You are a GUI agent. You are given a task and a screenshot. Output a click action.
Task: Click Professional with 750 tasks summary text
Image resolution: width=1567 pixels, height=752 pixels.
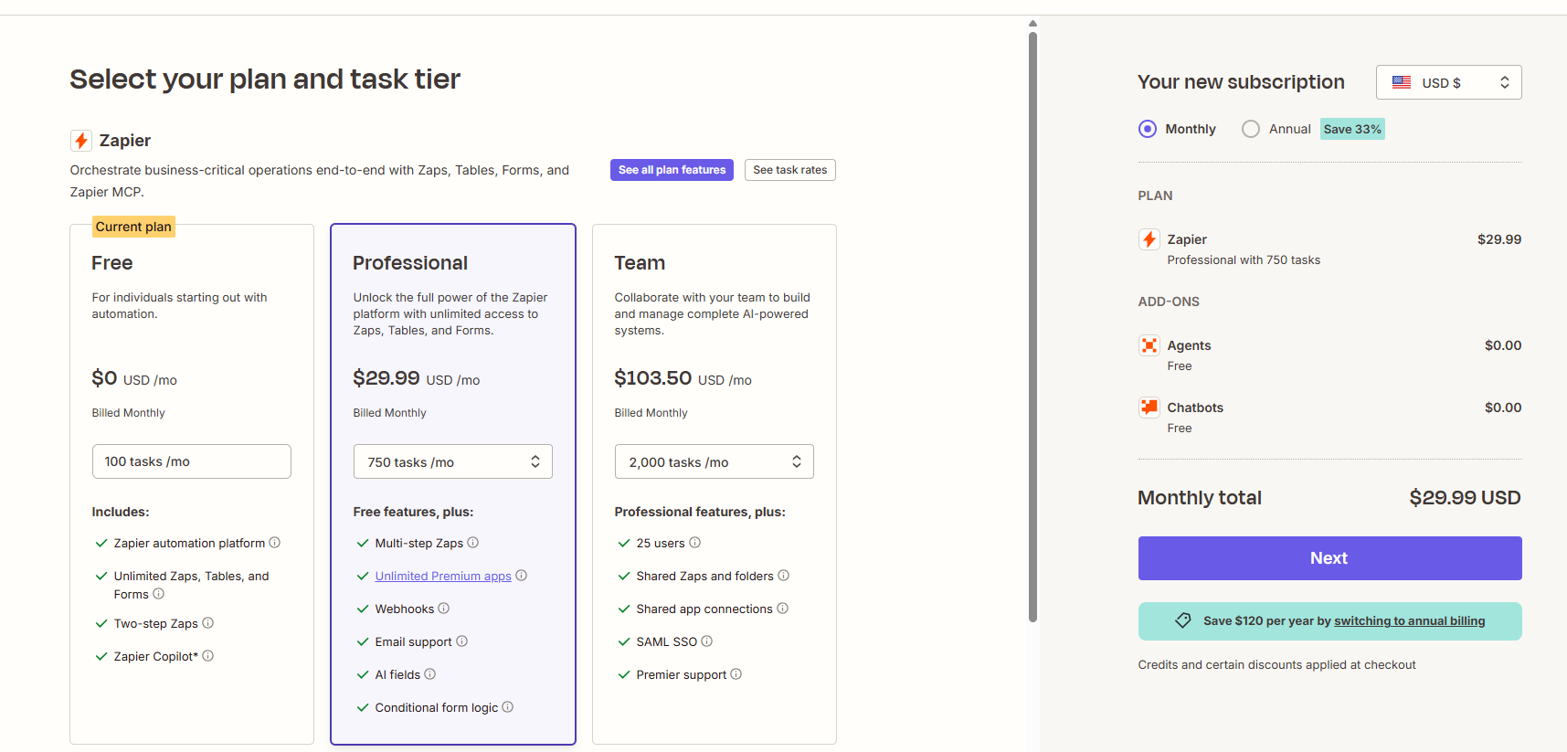pyautogui.click(x=1244, y=260)
